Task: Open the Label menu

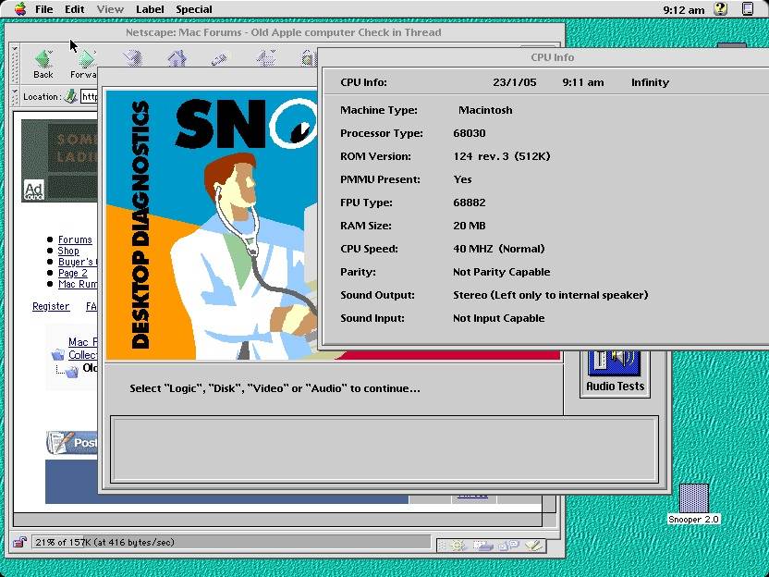Action: 150,9
